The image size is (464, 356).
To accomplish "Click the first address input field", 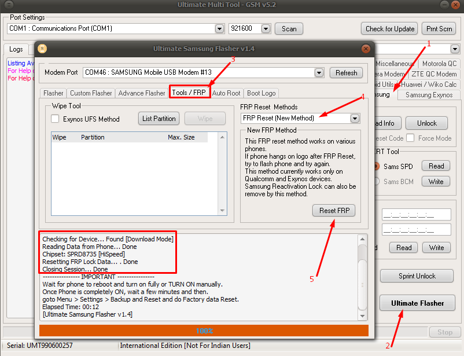I will (x=417, y=214).
